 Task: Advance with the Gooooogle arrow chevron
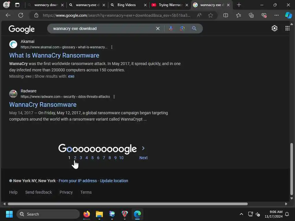pos(143,148)
